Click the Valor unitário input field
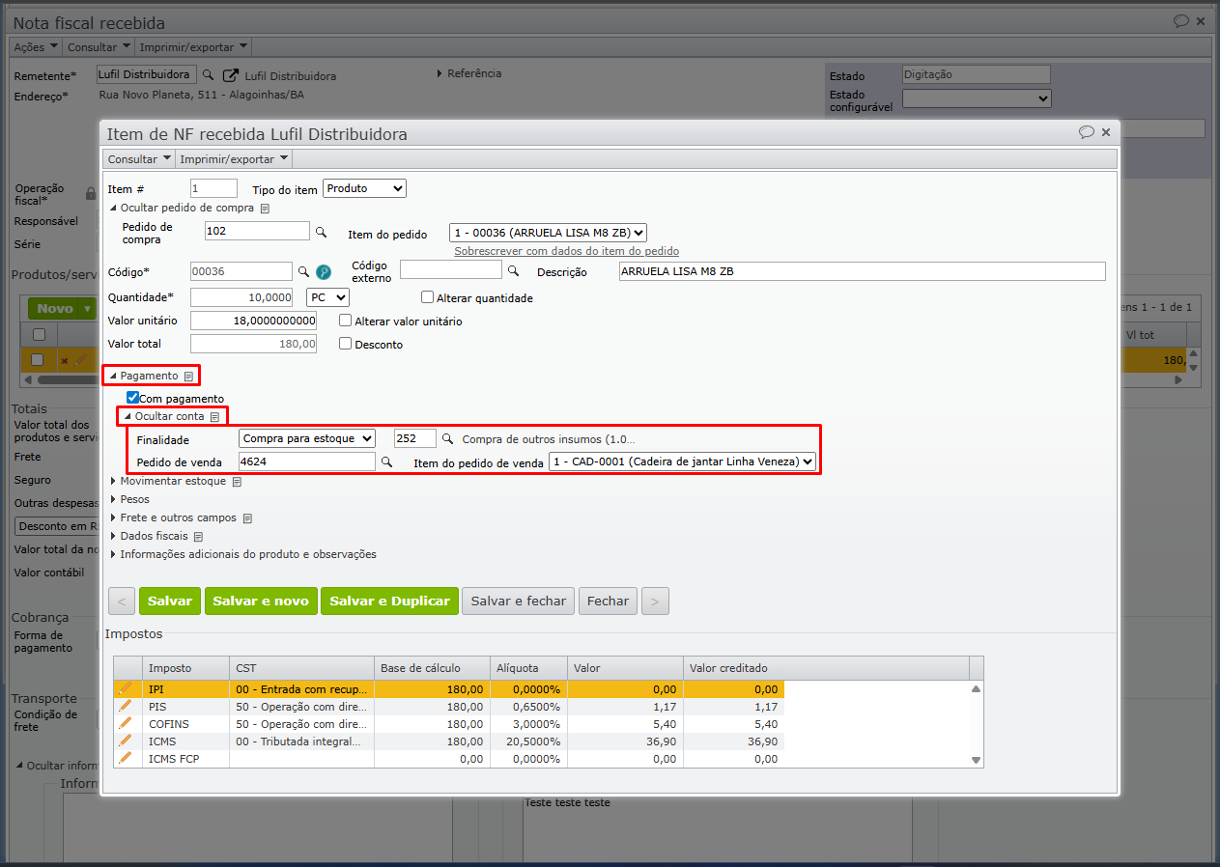The height and width of the screenshot is (867, 1220). point(254,321)
